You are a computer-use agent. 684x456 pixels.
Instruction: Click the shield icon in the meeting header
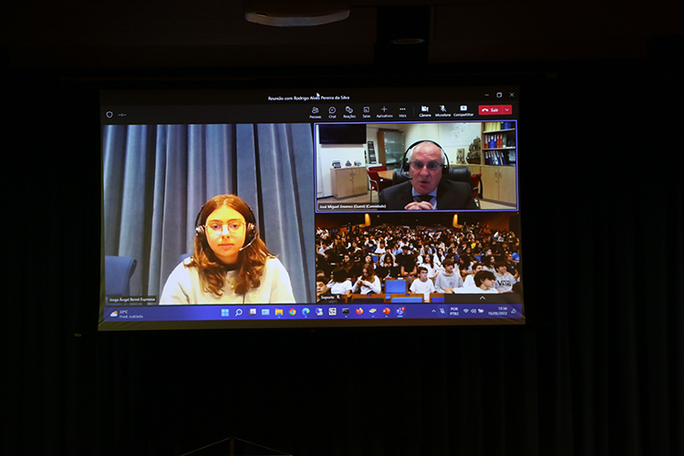109,115
